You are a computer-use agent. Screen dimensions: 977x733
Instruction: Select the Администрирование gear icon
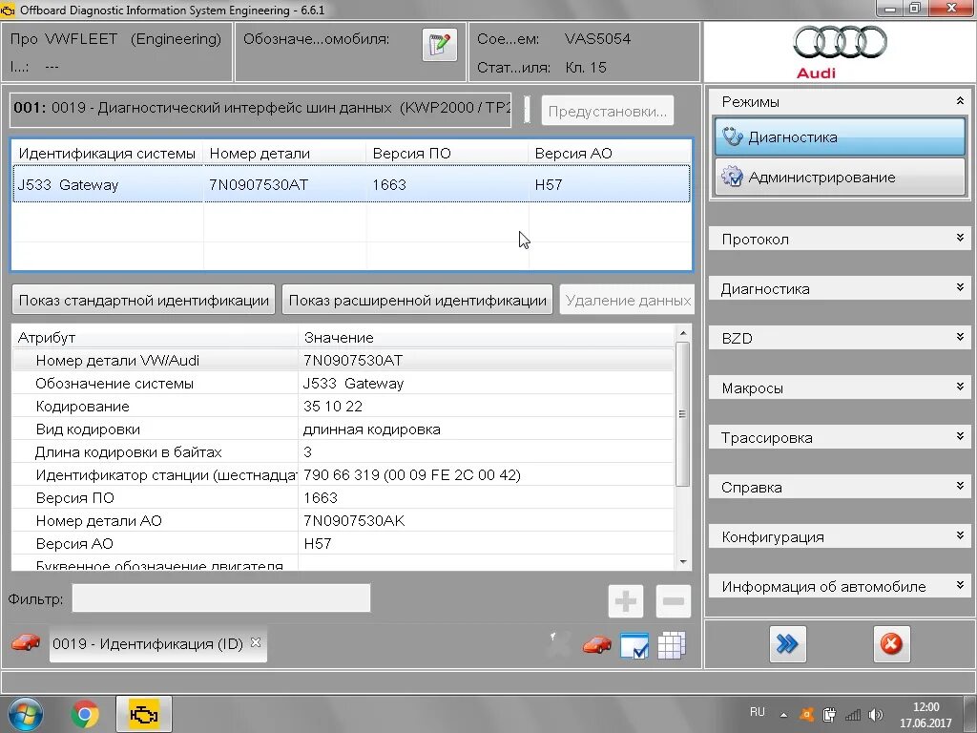pos(732,177)
